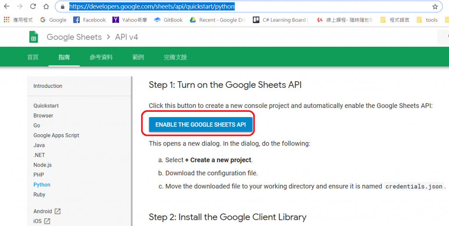Open Introduction in the sidebar
Image resolution: width=449 pixels, height=226 pixels.
(x=48, y=86)
